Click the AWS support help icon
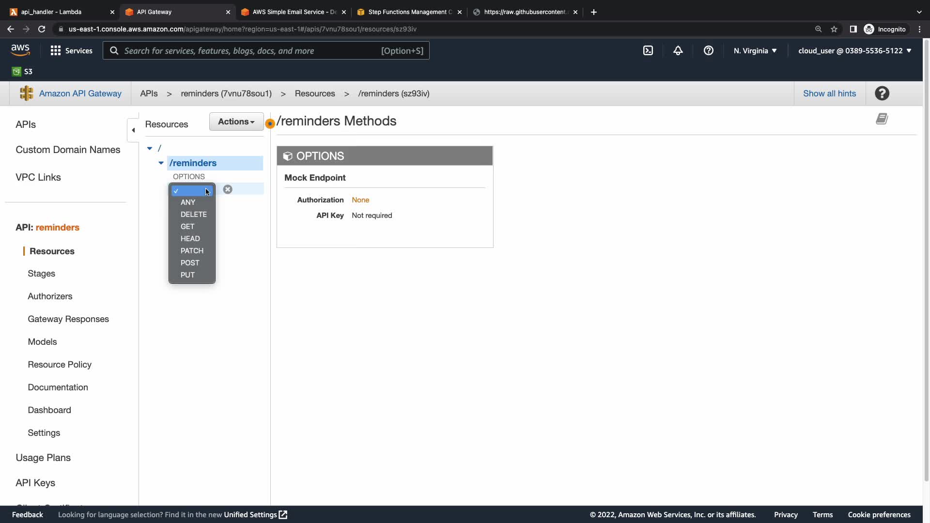The image size is (930, 523). [x=708, y=51]
